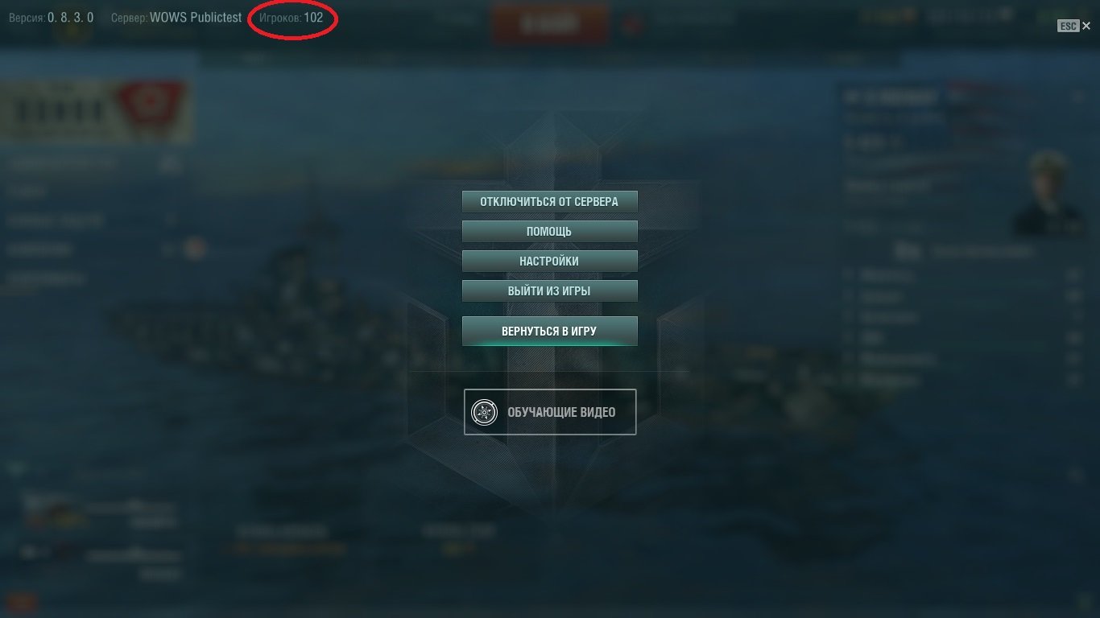Screen dimensions: 1100x618
Task: Select Отключиться от сервера
Action: tap(550, 201)
